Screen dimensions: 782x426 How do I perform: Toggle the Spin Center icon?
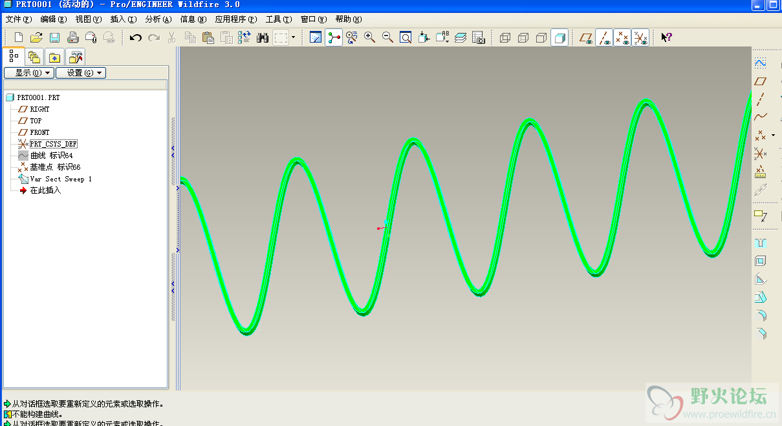[x=334, y=37]
